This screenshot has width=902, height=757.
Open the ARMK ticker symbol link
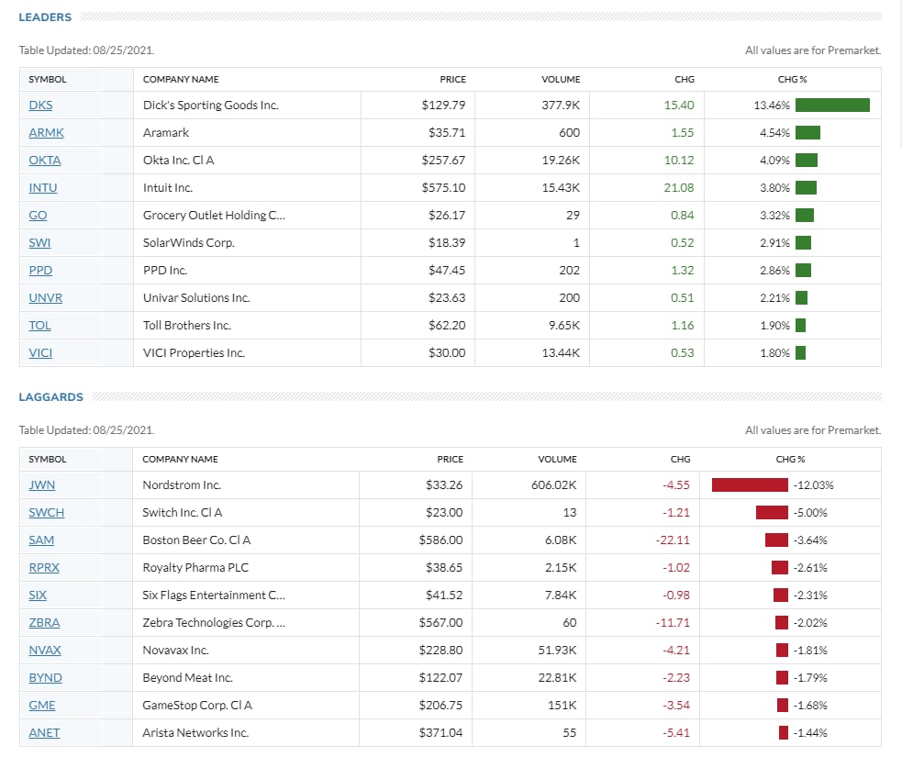pyautogui.click(x=46, y=133)
